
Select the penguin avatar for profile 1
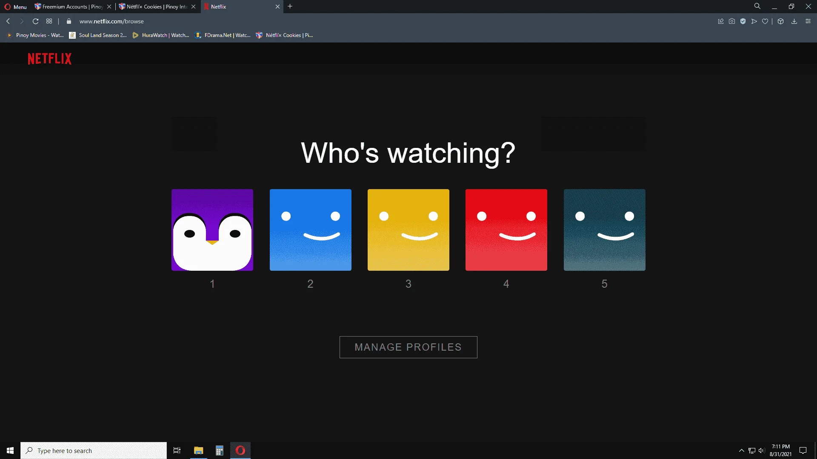coord(212,230)
